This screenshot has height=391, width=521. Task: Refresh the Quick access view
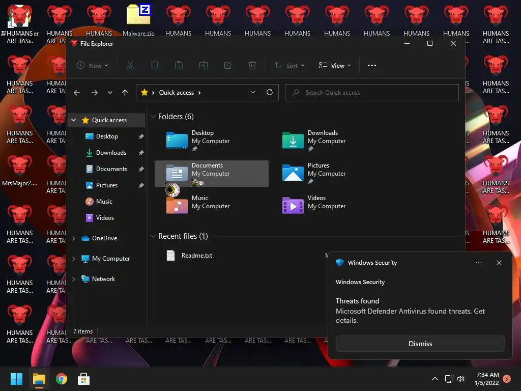pyautogui.click(x=270, y=92)
